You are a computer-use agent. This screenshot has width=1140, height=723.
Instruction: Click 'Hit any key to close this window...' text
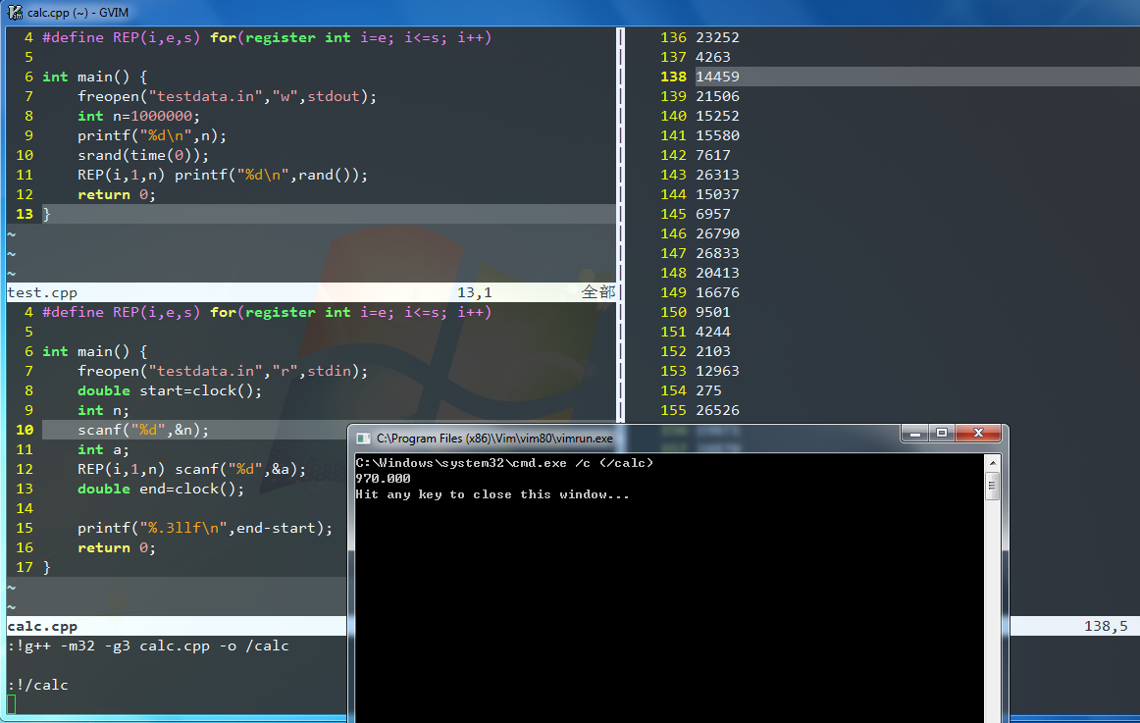pyautogui.click(x=492, y=494)
